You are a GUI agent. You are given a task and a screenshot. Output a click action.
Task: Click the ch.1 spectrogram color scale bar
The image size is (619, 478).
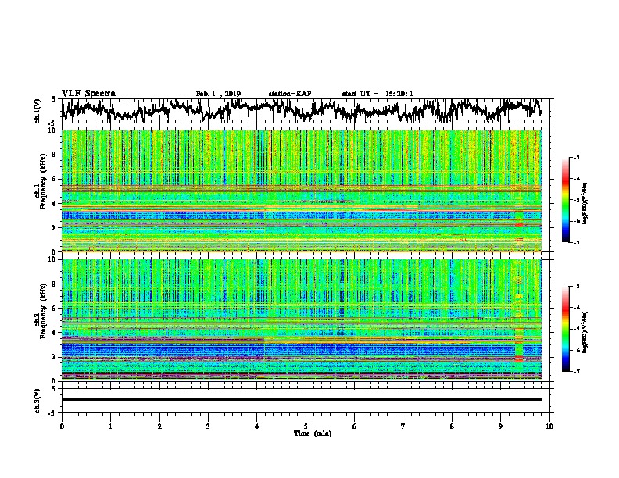[x=565, y=200]
